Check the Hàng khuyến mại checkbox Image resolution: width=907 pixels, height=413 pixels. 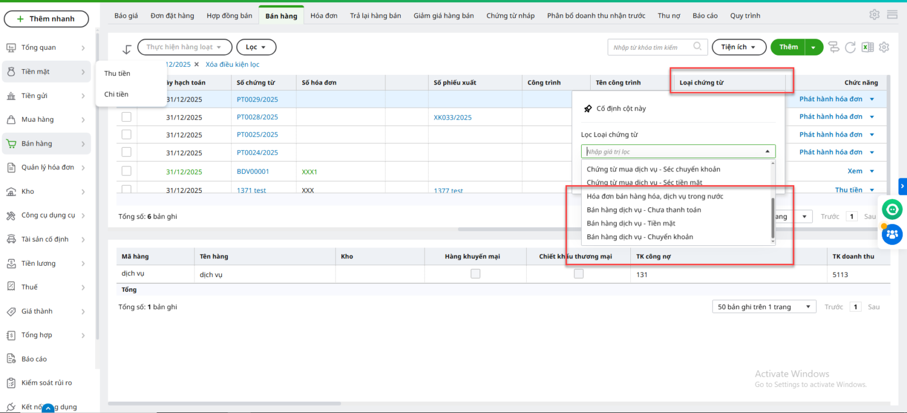[x=476, y=274]
